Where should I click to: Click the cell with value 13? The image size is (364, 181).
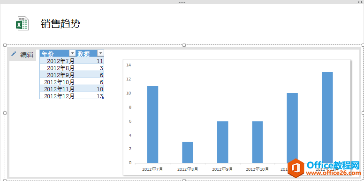coord(90,96)
